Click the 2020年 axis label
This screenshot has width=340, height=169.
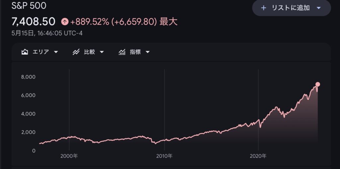[x=258, y=156]
